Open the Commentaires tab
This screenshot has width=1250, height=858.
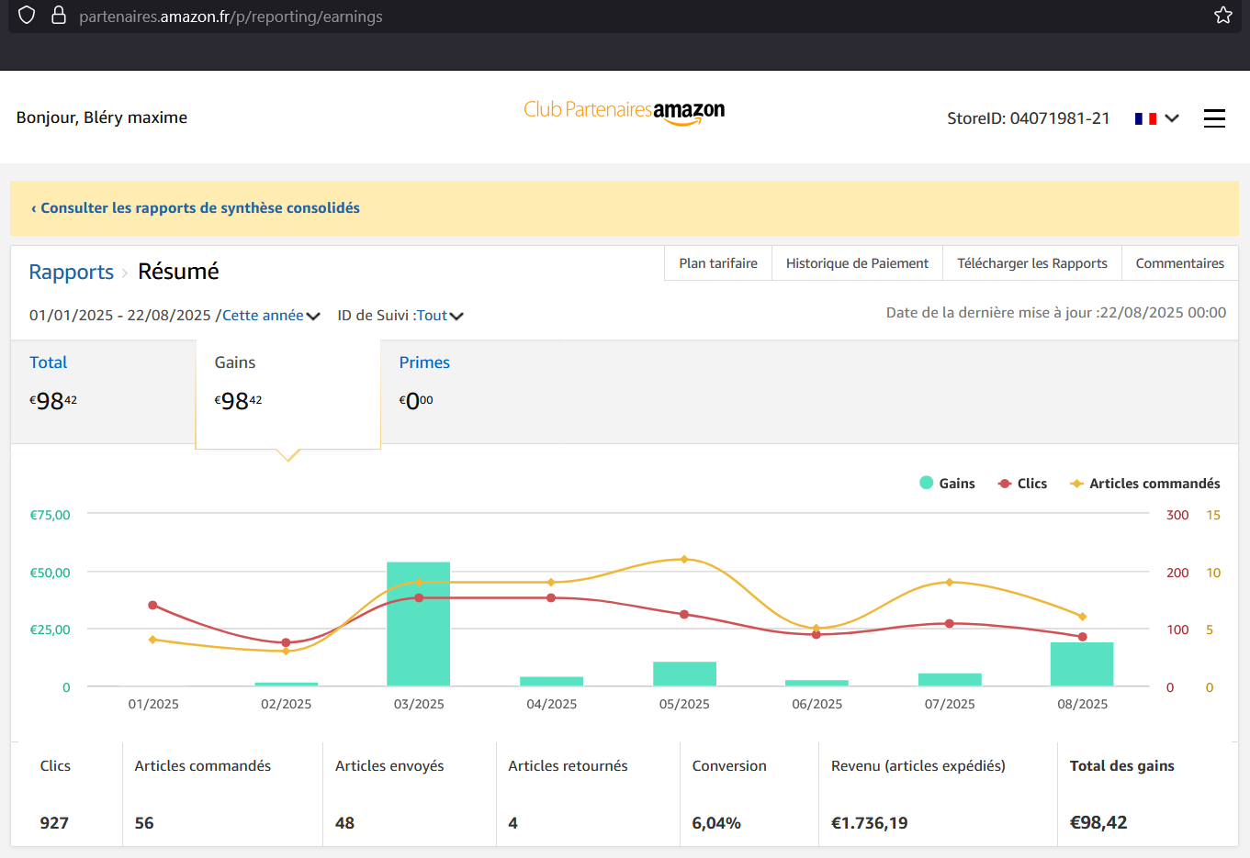point(1180,263)
